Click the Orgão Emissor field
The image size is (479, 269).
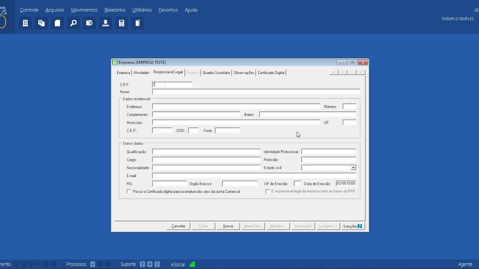[x=239, y=183]
